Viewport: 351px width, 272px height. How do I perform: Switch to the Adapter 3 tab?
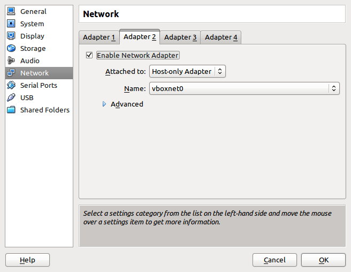click(x=180, y=37)
